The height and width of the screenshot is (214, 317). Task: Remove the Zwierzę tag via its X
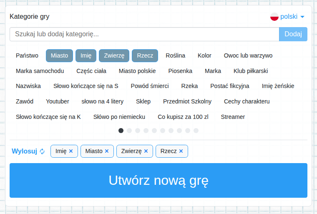146,151
